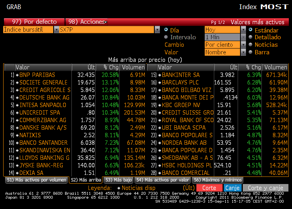Open the SWEDBANK AB - A S row
The width and height of the screenshot is (292, 209).
click(218, 158)
